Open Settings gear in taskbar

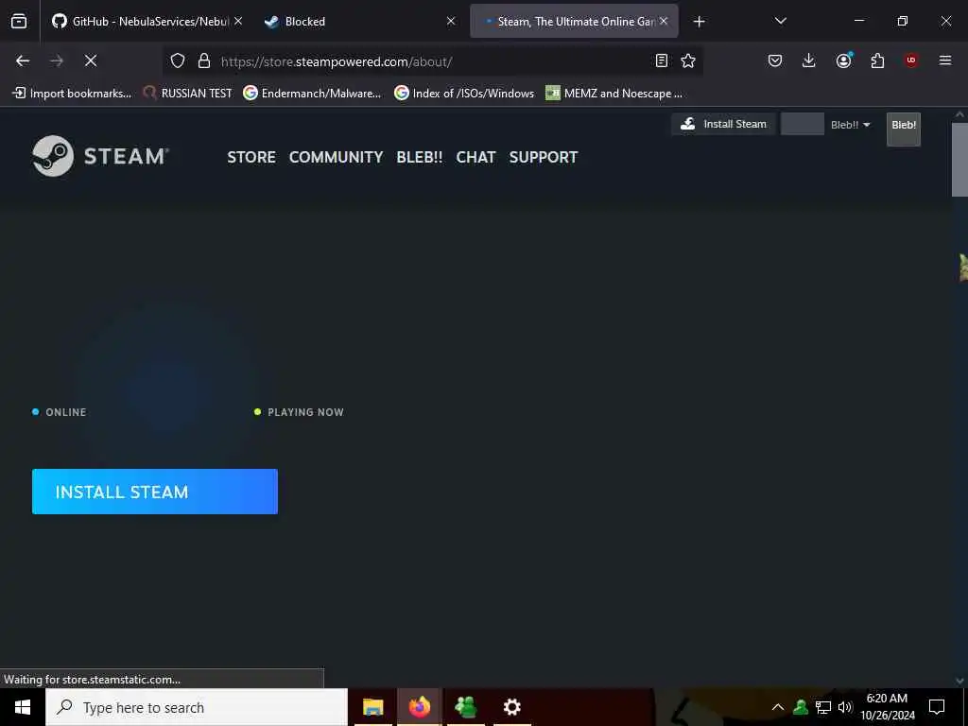511,707
